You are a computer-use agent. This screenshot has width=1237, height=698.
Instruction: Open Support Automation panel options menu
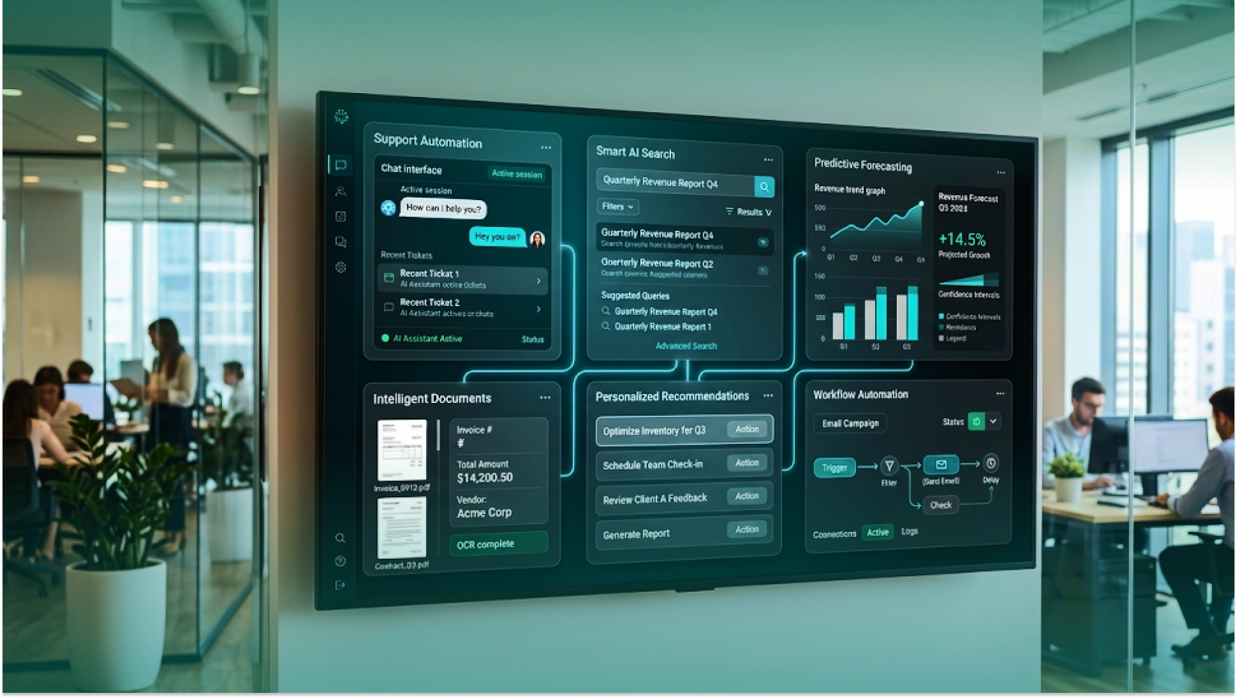point(546,148)
